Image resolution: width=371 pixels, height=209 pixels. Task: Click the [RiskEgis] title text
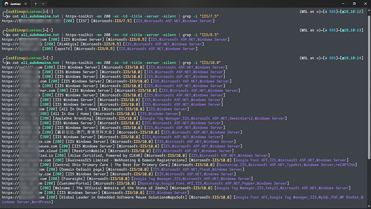click(67, 44)
